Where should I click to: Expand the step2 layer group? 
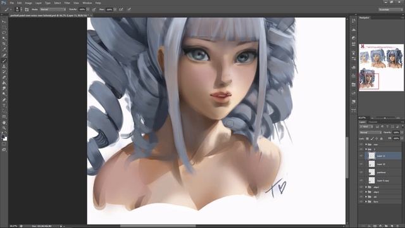[366, 187]
